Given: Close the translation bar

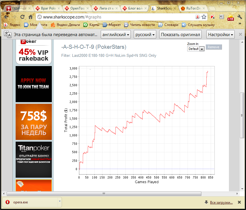Looking at the screenshot, I should 240,34.
